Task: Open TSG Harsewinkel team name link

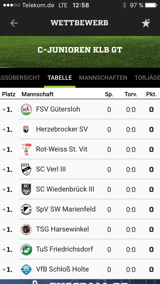Action: point(62,229)
